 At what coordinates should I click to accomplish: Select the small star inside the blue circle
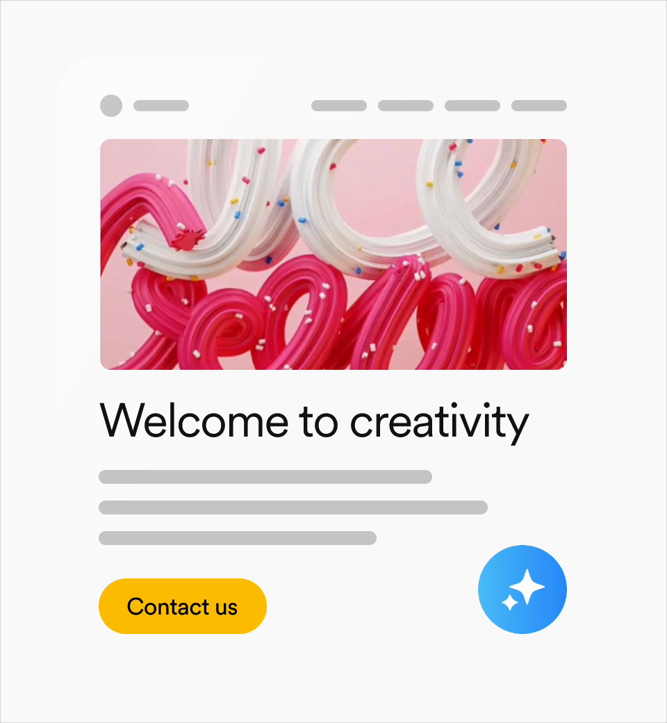(x=510, y=602)
